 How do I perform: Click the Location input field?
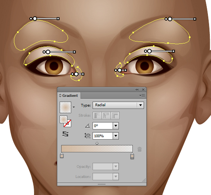[103, 176]
